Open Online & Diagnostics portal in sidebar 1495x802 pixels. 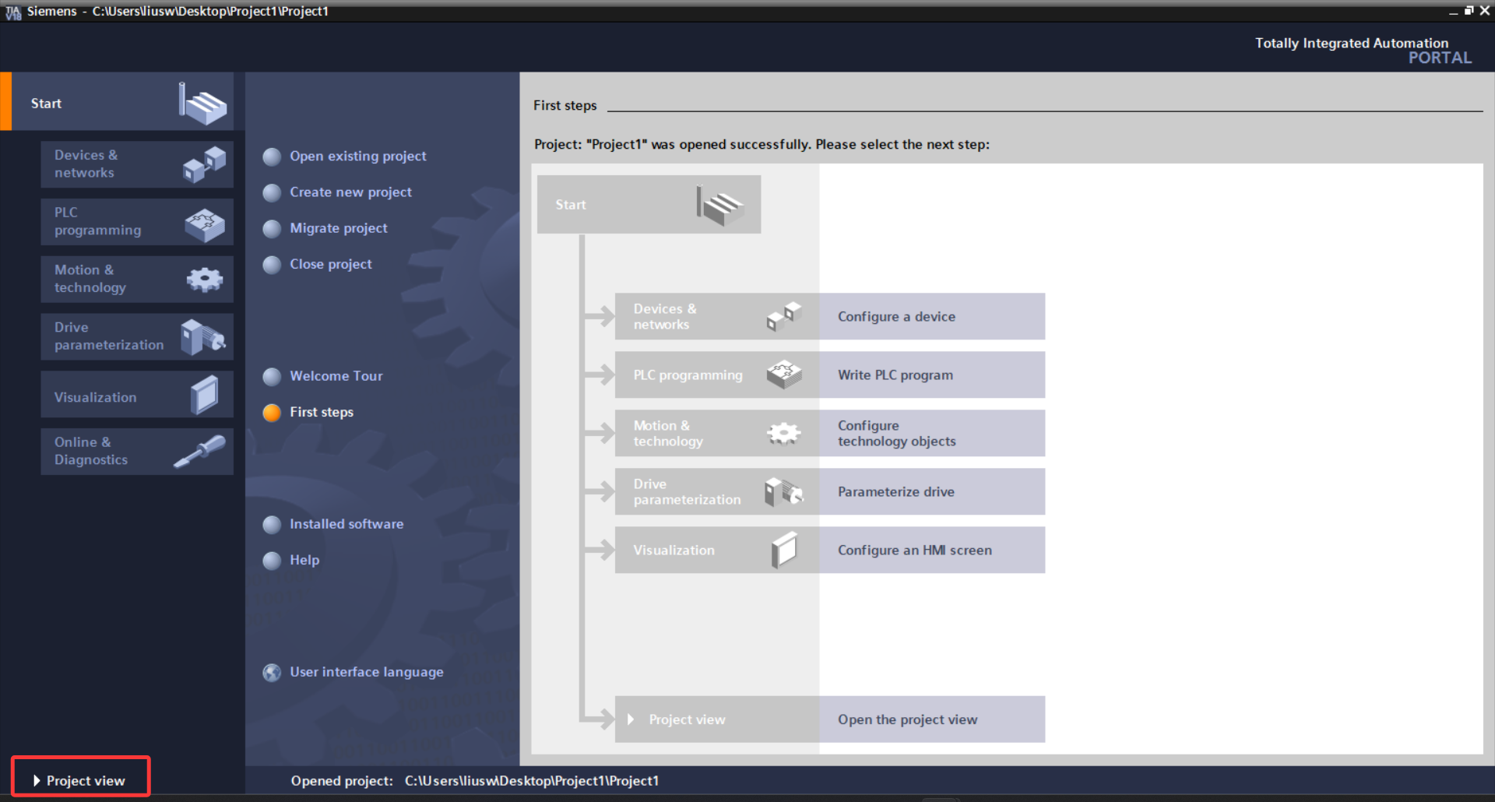pyautogui.click(x=137, y=452)
